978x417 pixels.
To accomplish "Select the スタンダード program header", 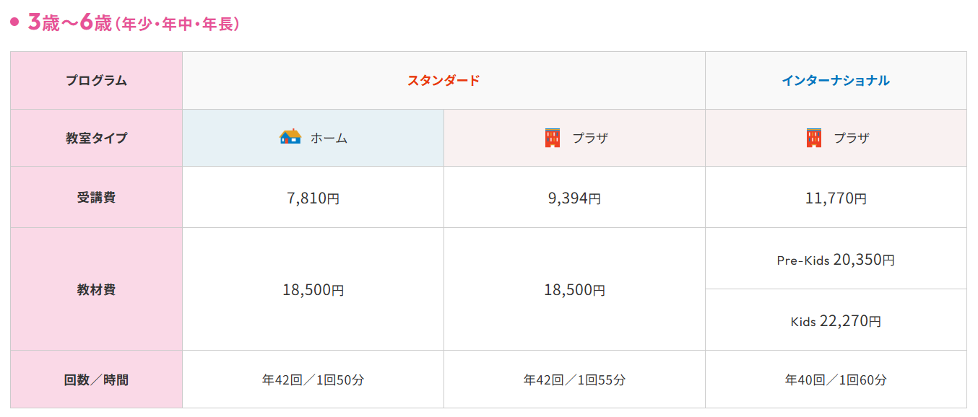I will coord(443,80).
